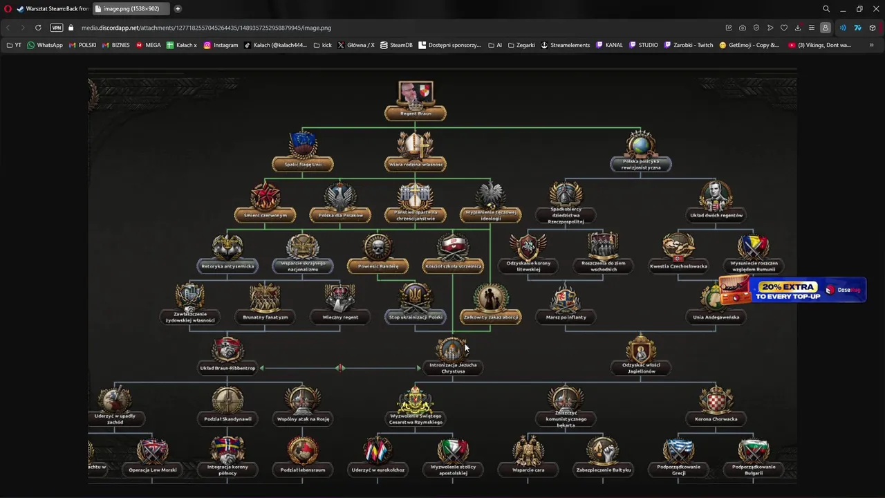This screenshot has width=885, height=498.
Task: Select the Powiesić Banderę skull focus
Action: tap(378, 253)
